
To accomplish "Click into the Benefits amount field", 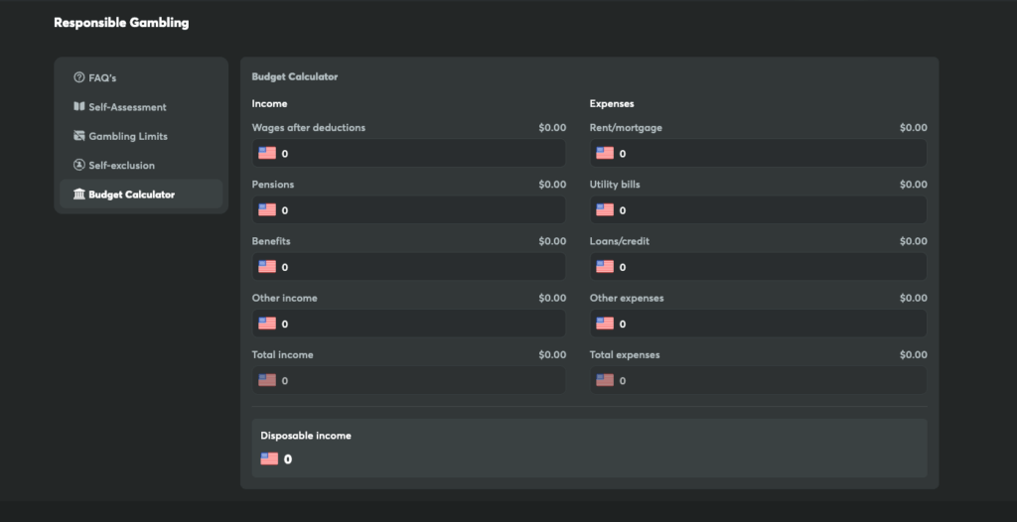I will tap(417, 267).
